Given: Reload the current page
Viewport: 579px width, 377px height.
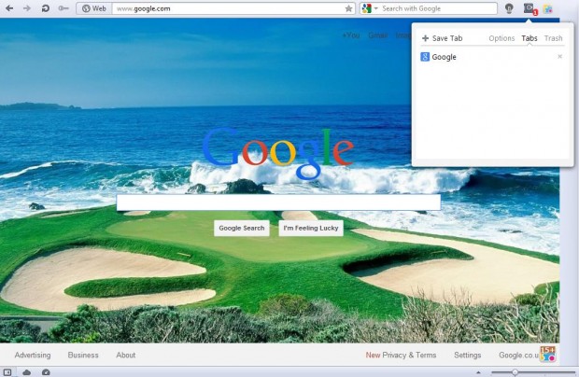Looking at the screenshot, I should click(45, 8).
